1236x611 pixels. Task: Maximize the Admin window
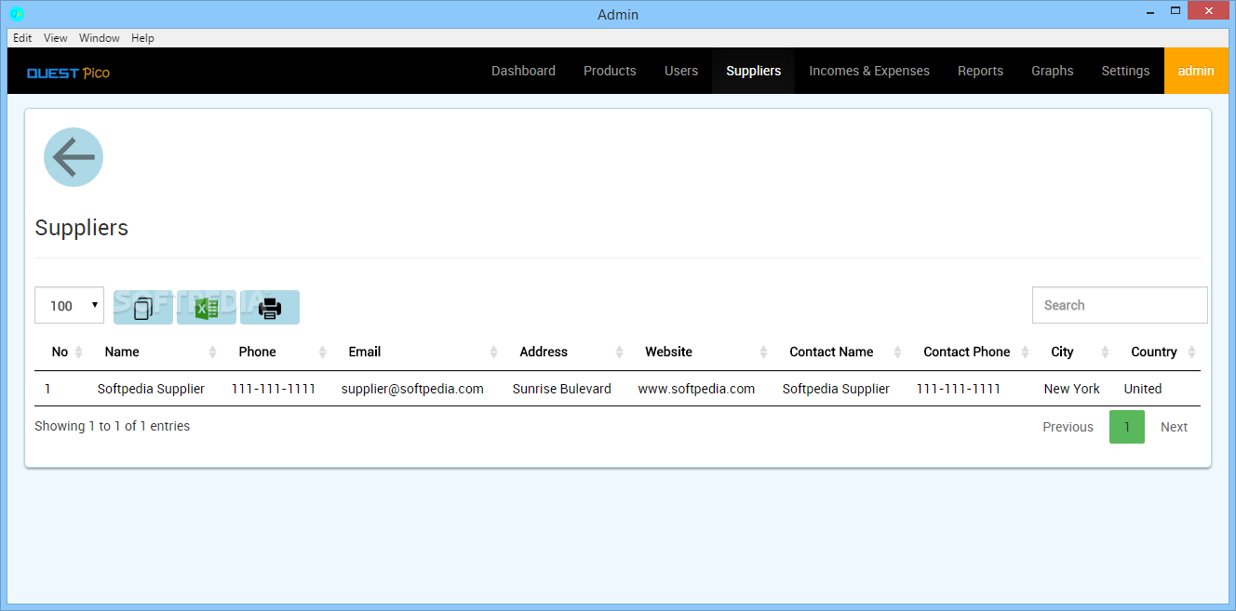pyautogui.click(x=1176, y=10)
